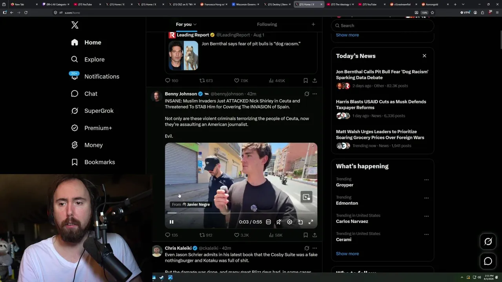The width and height of the screenshot is (502, 282).
Task: Reload the page in the browser toolbar
Action: pos(26,13)
